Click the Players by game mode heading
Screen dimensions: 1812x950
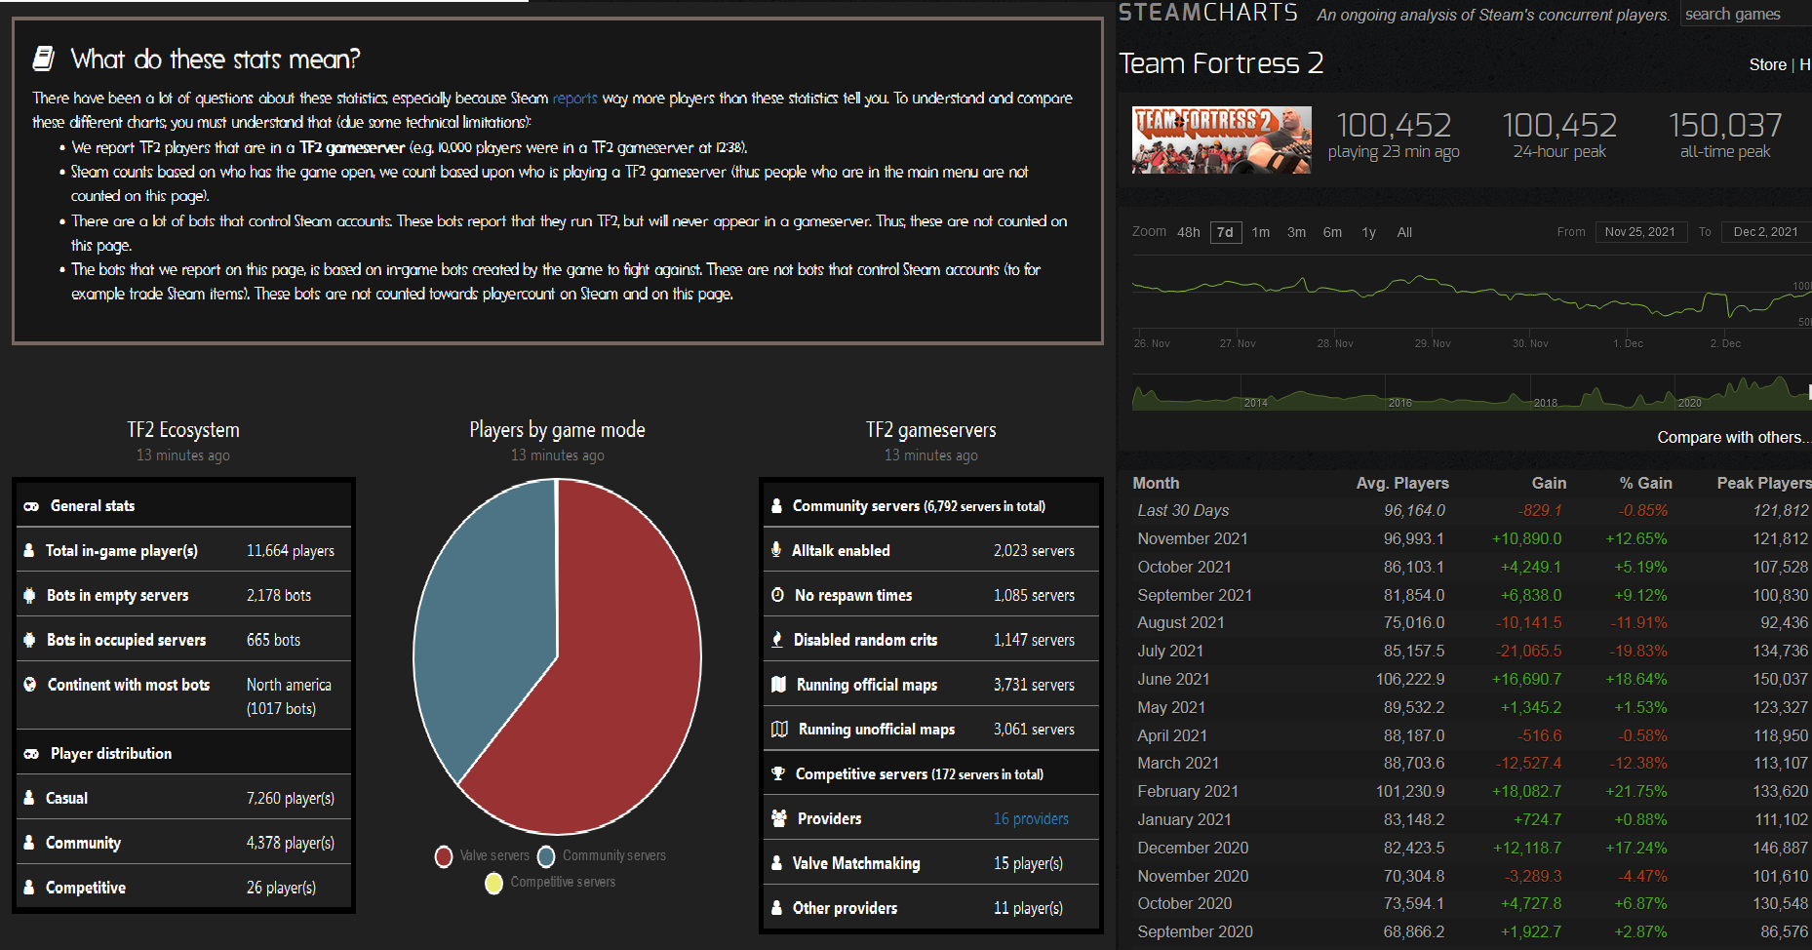tap(557, 430)
